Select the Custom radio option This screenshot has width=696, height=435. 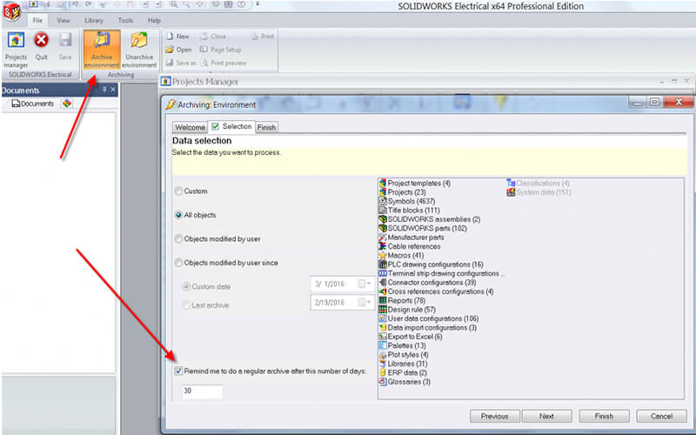click(x=179, y=191)
